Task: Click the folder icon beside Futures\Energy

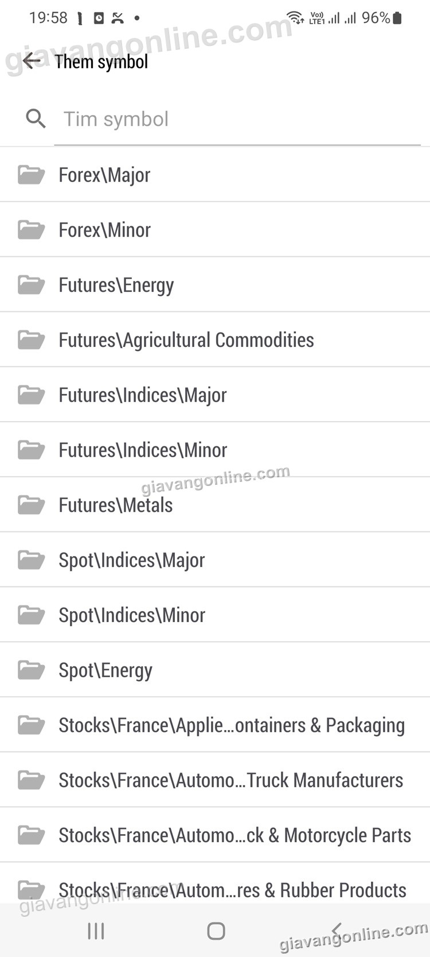Action: coord(31,285)
